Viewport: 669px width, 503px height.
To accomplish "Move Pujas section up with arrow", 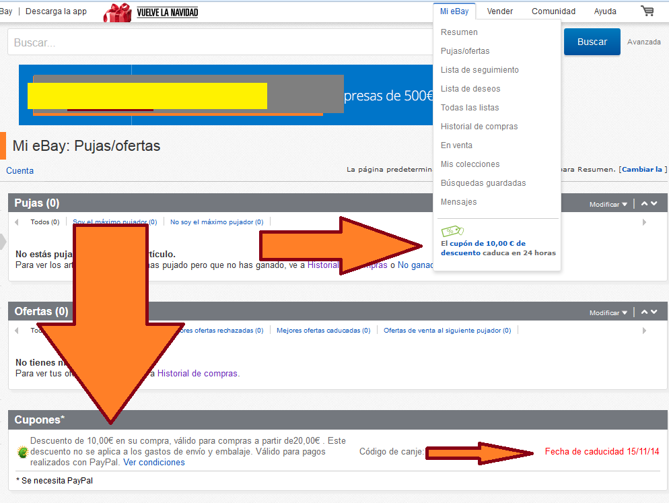I will pyautogui.click(x=644, y=203).
